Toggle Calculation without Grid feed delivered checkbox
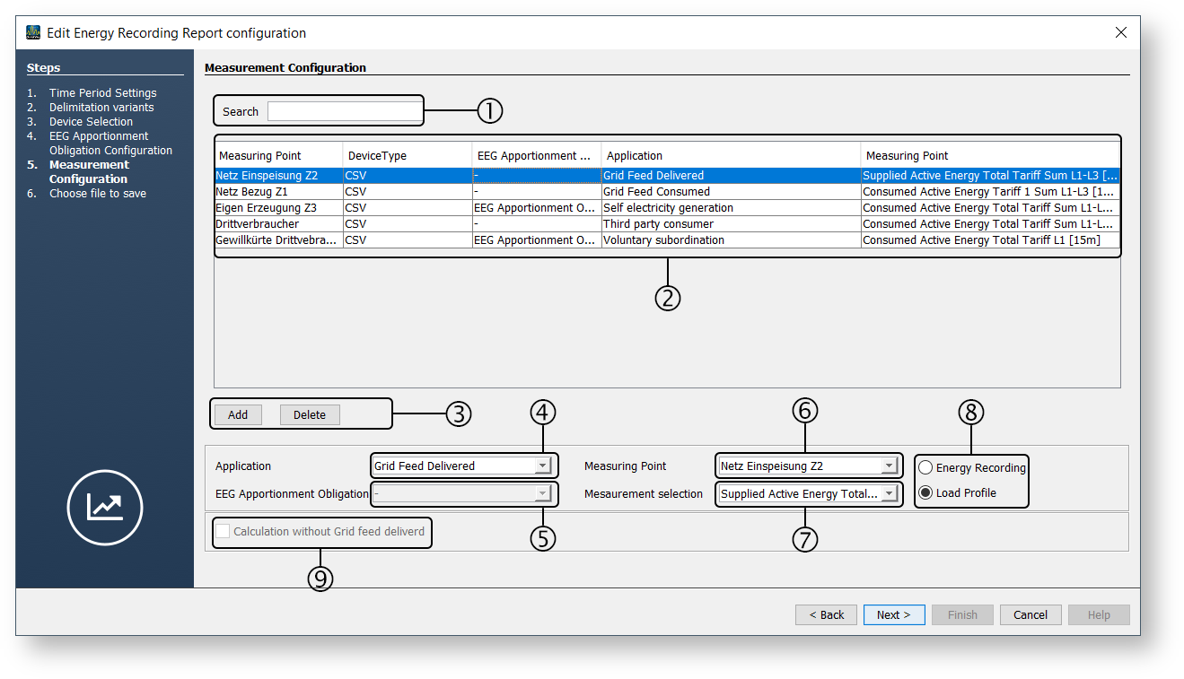Screen dimensions: 1184x679 click(x=223, y=531)
